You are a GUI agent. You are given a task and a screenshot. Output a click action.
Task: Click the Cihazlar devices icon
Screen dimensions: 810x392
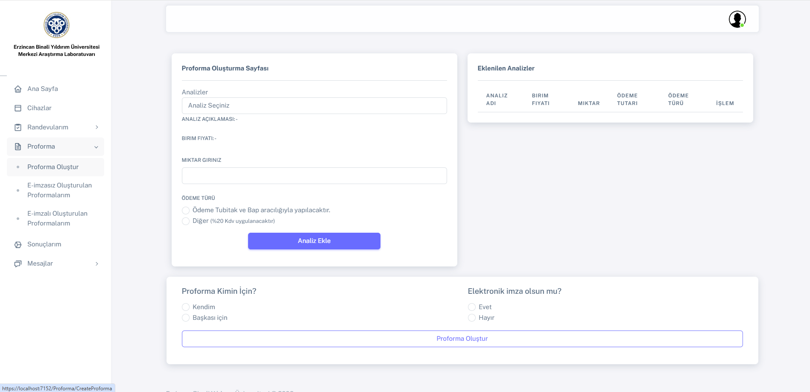[18, 108]
